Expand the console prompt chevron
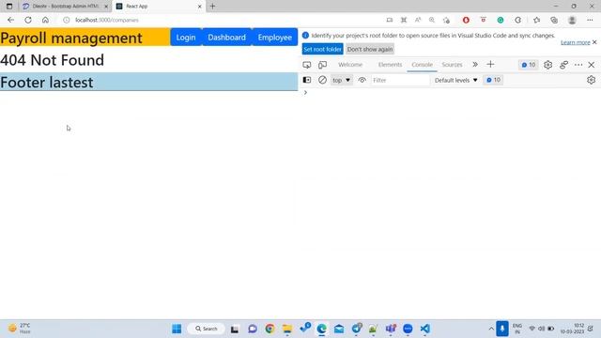The height and width of the screenshot is (338, 601). 305,92
